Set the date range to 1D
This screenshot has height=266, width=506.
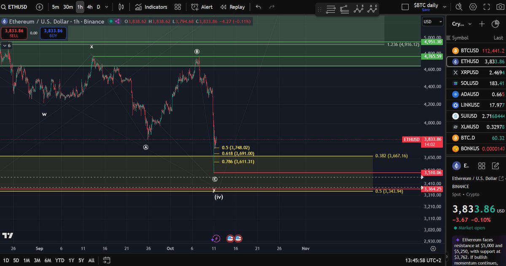click(6, 260)
